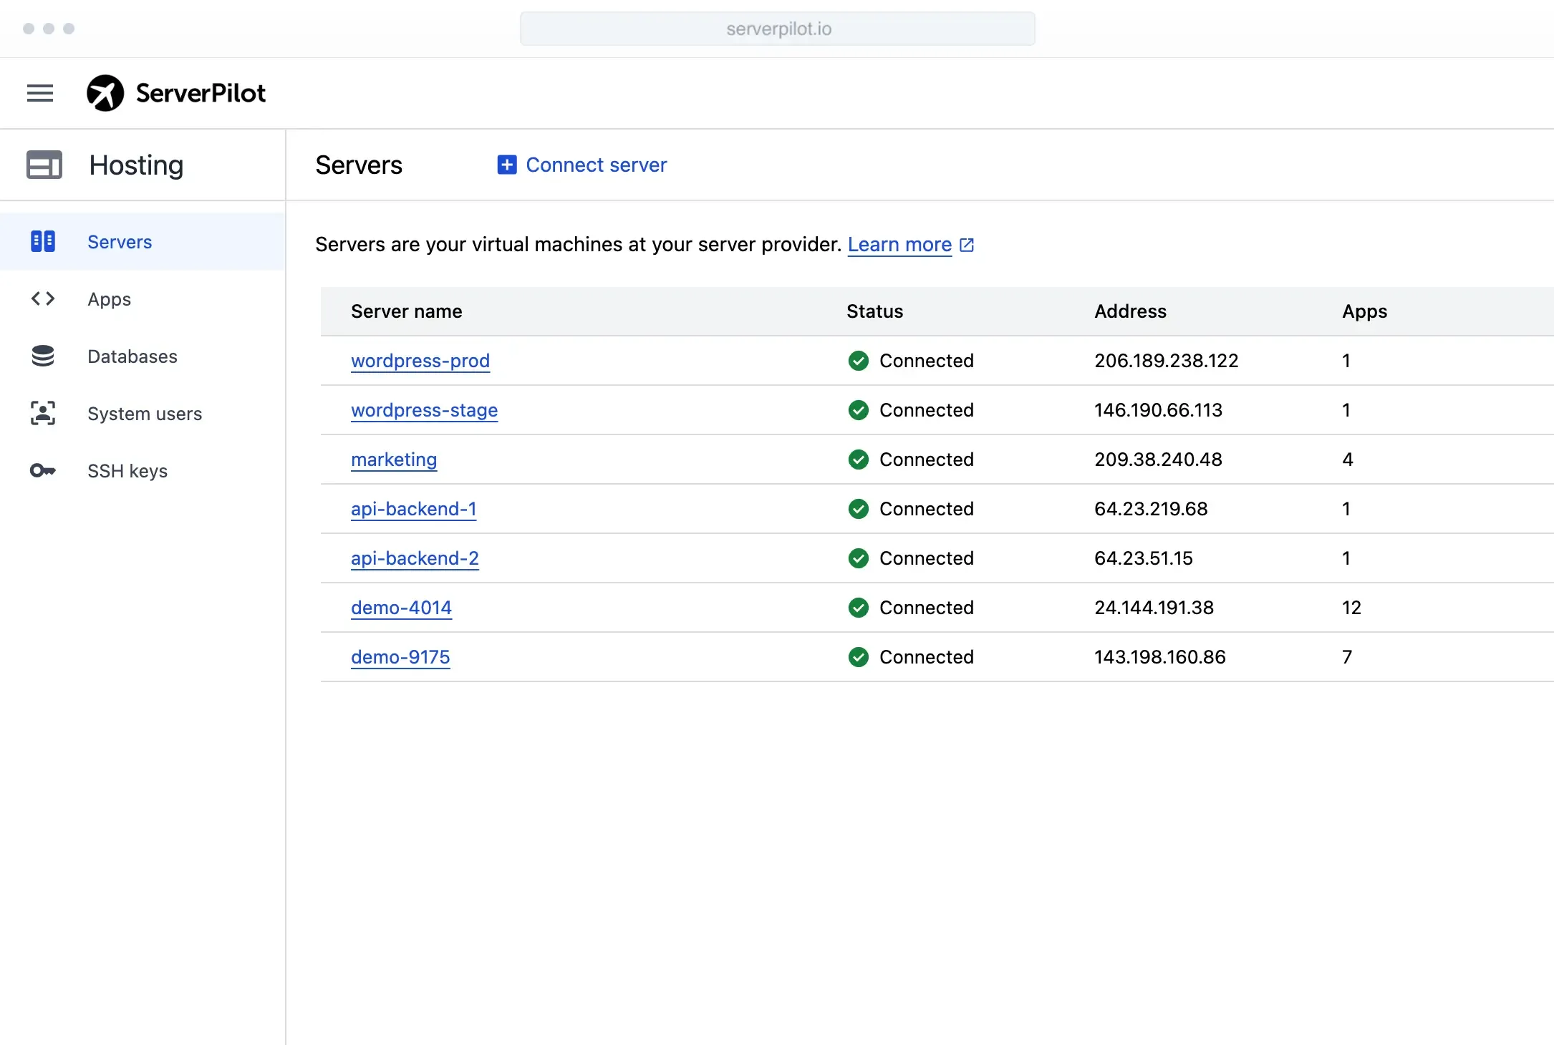Click the Servers sidebar icon
The image size is (1554, 1045).
(43, 241)
